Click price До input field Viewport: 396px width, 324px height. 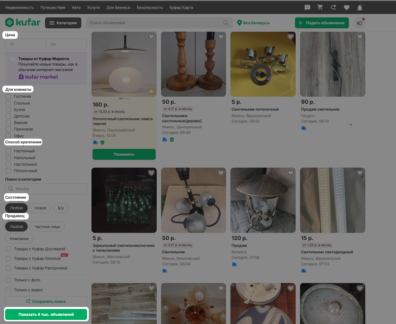coord(67,44)
